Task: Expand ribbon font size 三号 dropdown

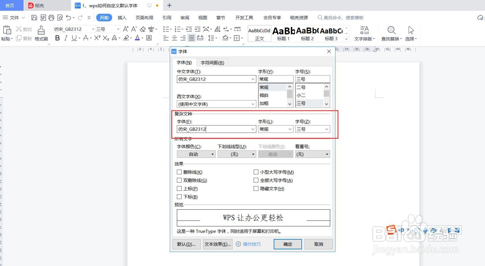Action: tap(118, 29)
